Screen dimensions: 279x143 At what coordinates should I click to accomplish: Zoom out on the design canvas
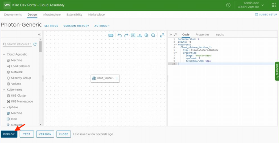153,35
